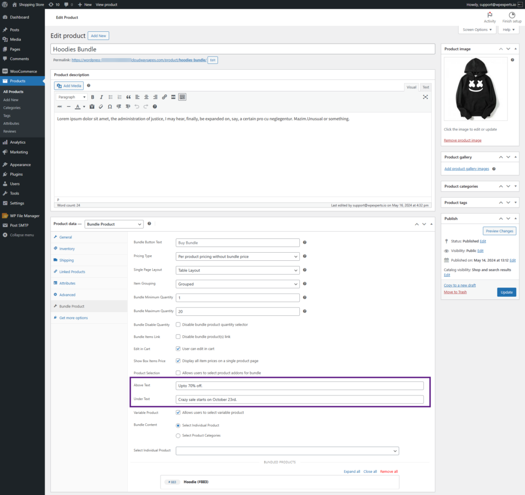
Task: Expand the Product categories metabox
Action: tap(515, 186)
